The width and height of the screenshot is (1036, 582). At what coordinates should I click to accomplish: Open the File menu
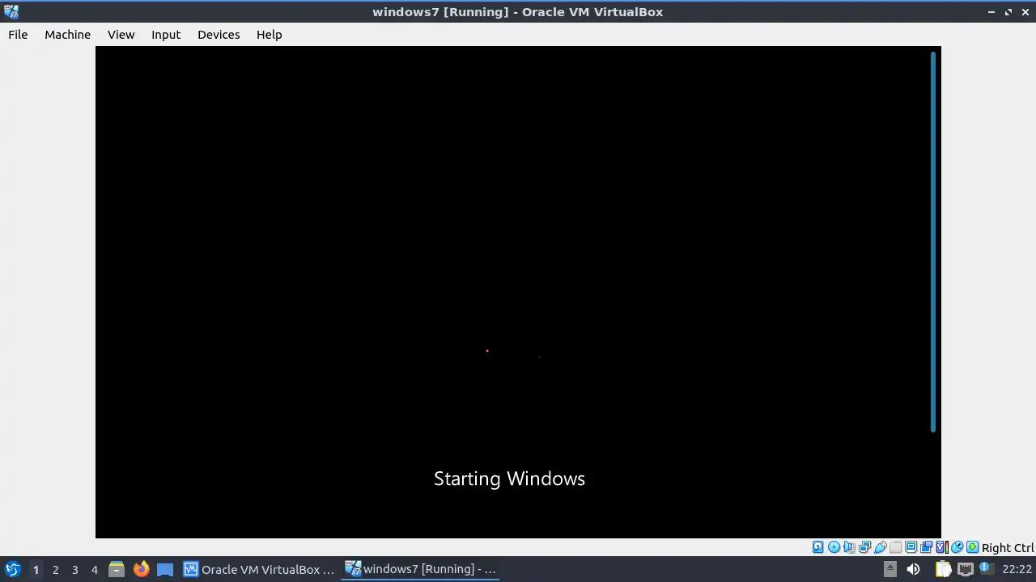pyautogui.click(x=18, y=35)
